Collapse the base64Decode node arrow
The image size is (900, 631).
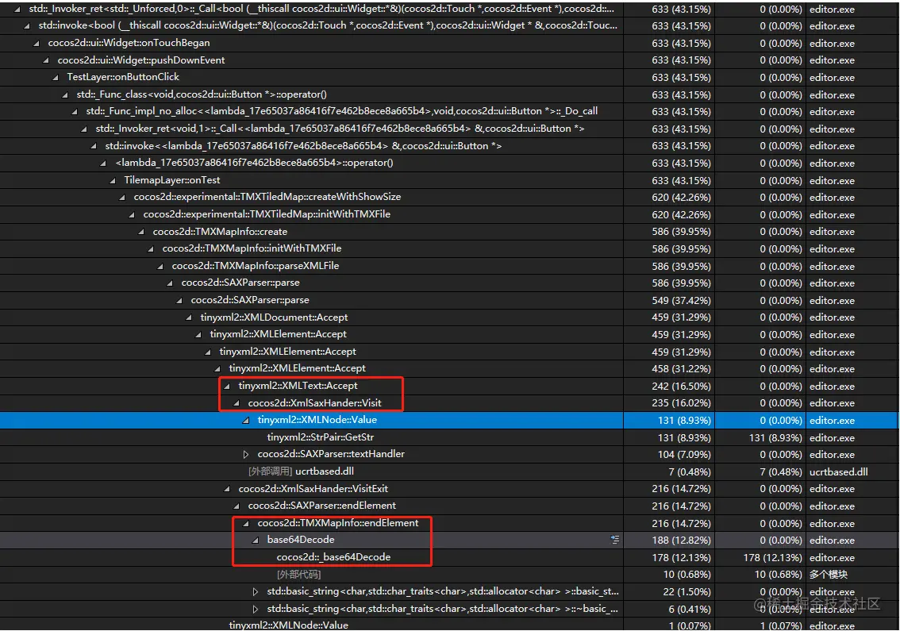click(x=256, y=540)
